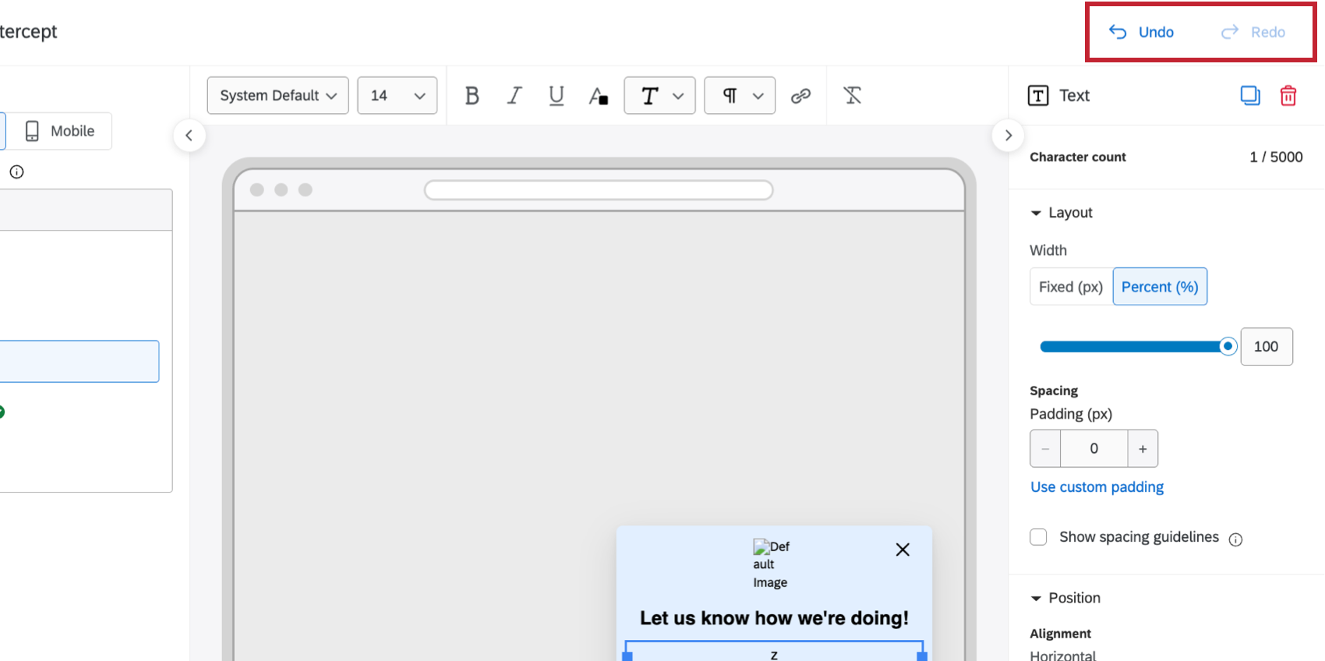Collapse the left panel with chevron
1325x661 pixels.
189,136
